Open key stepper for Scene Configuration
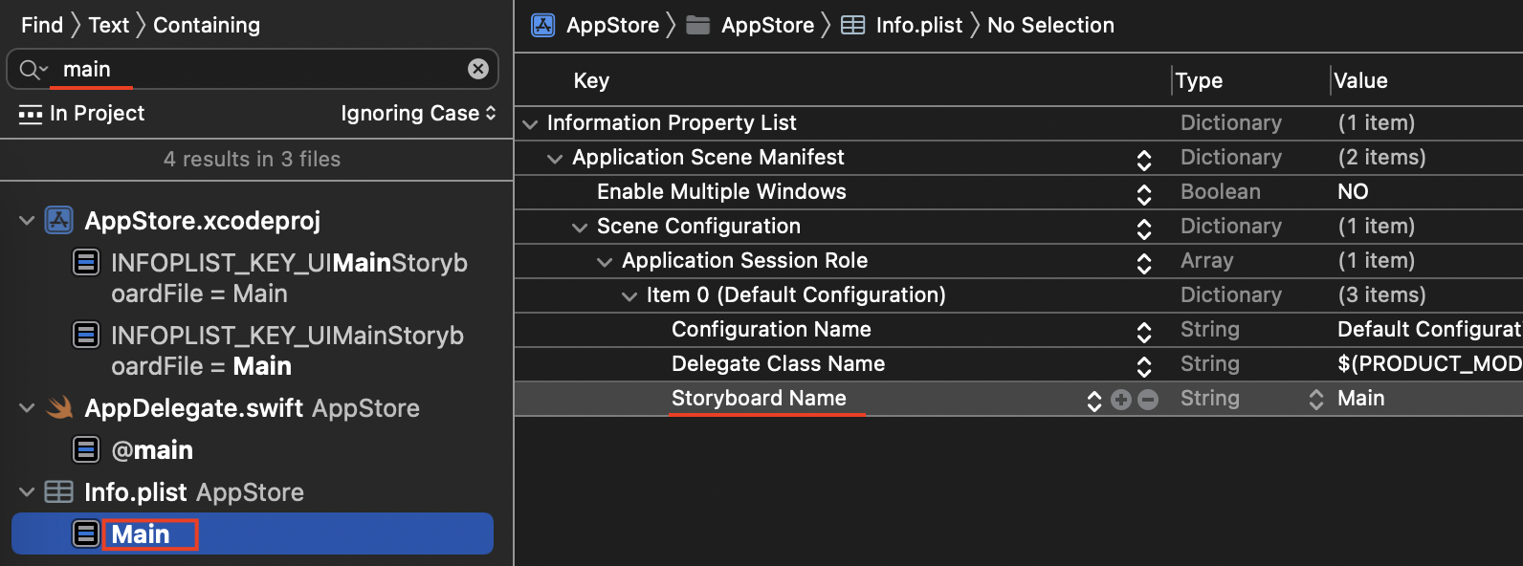 pyautogui.click(x=1144, y=228)
